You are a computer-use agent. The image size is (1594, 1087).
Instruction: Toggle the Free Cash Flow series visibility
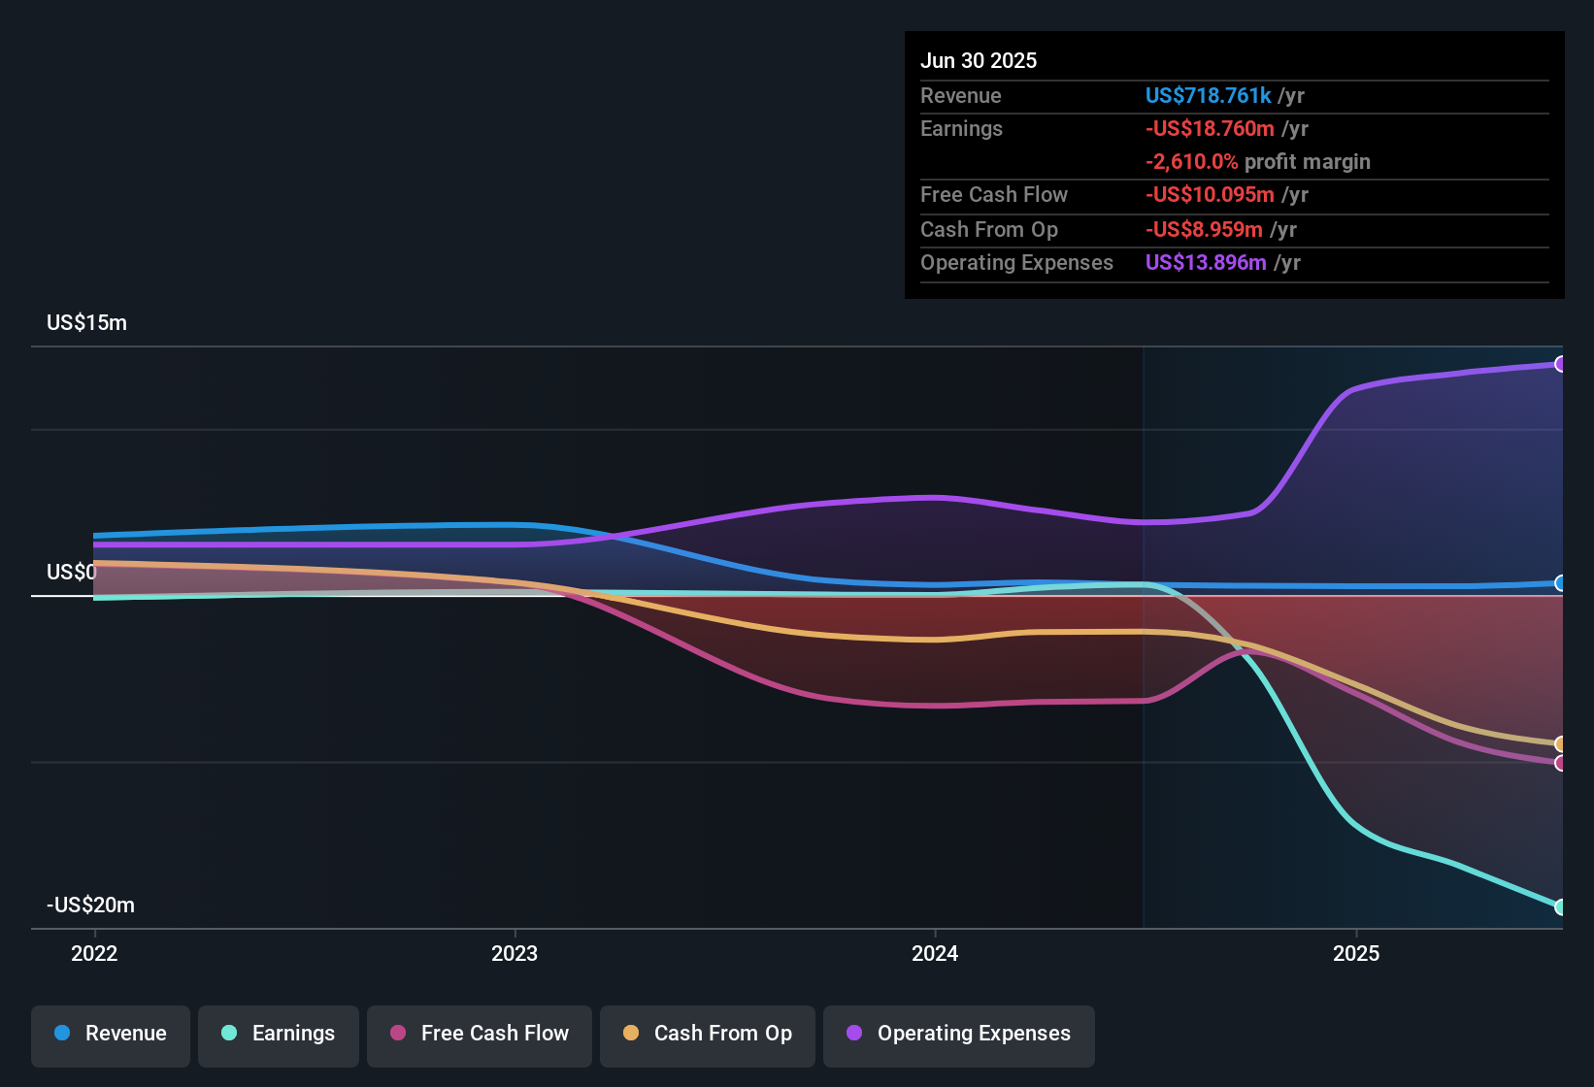tap(479, 1034)
